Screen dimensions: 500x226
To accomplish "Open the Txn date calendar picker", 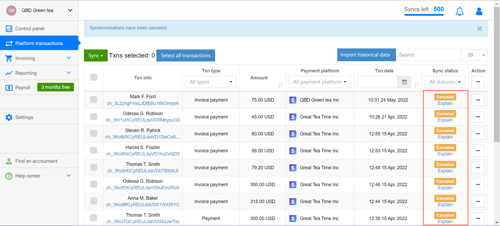I will [404, 82].
